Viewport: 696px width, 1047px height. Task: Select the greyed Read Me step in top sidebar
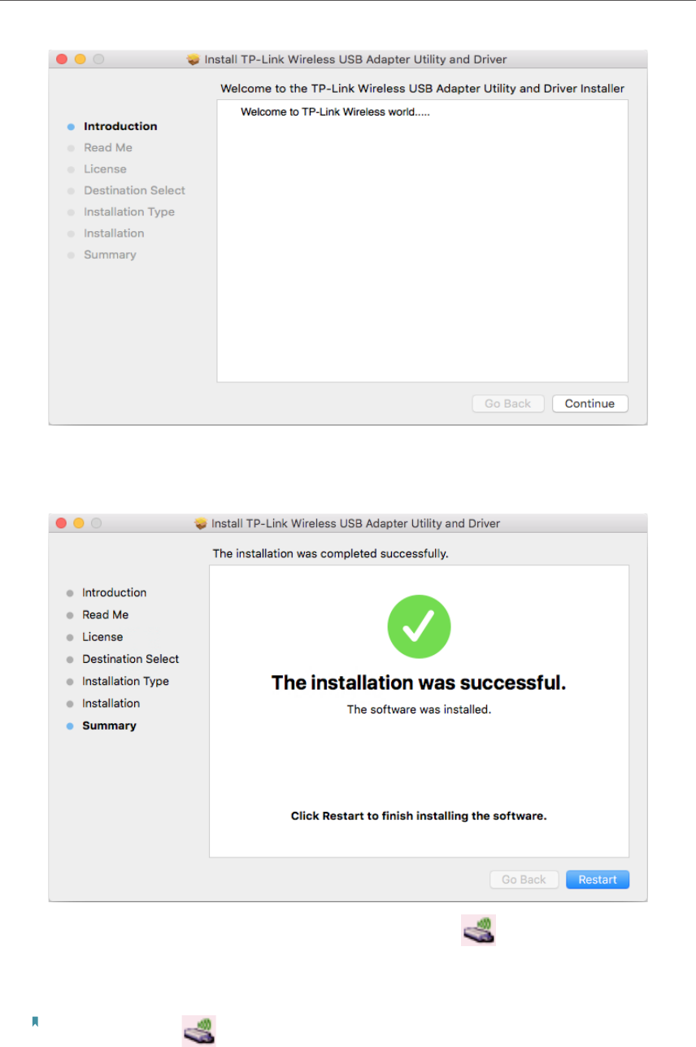108,147
